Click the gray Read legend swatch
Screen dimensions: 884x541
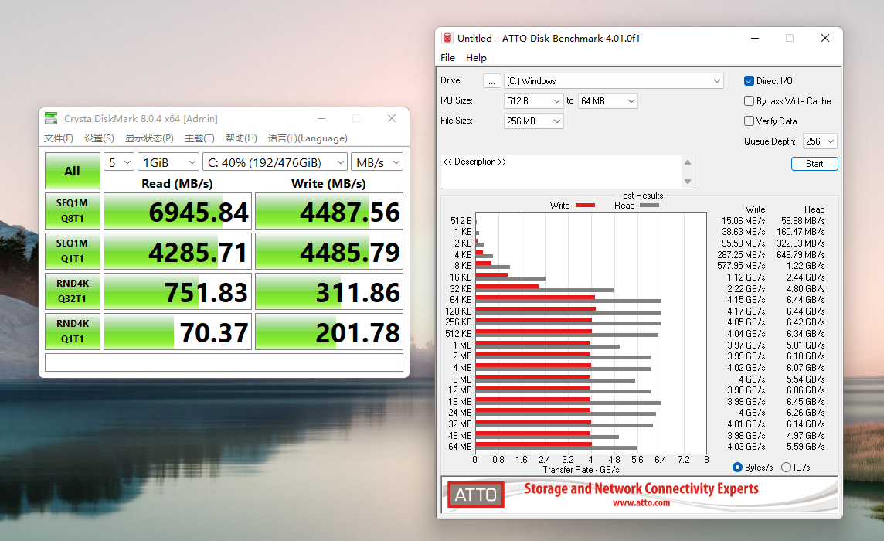649,206
